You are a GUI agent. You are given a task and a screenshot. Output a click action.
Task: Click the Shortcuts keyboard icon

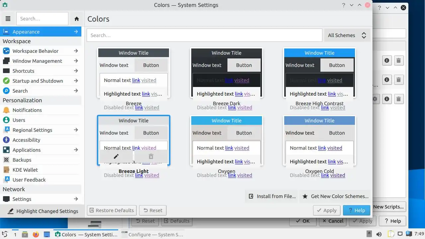(6, 71)
